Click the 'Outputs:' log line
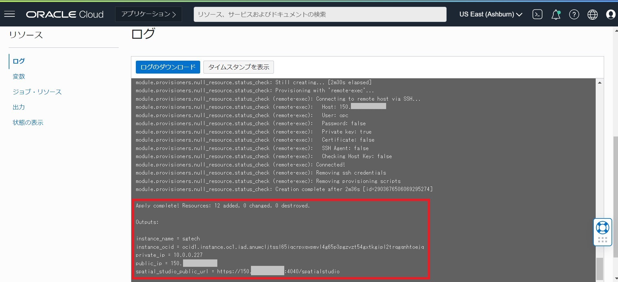The width and height of the screenshot is (618, 282). click(147, 222)
